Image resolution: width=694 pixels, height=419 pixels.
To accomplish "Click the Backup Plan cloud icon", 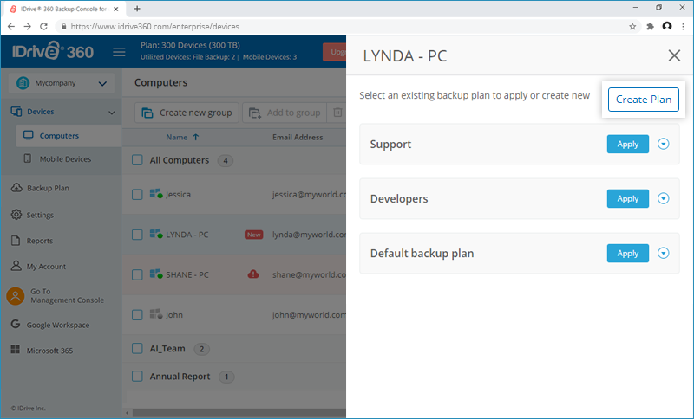I will pyautogui.click(x=16, y=188).
